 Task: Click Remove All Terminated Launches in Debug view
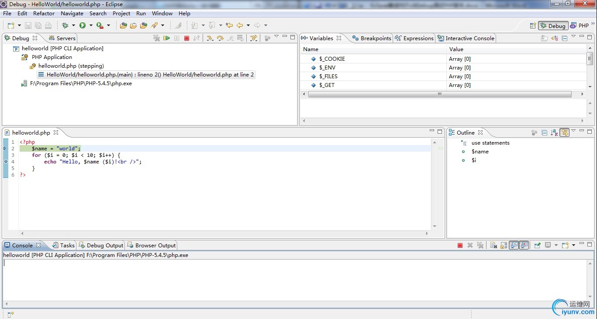coord(156,38)
